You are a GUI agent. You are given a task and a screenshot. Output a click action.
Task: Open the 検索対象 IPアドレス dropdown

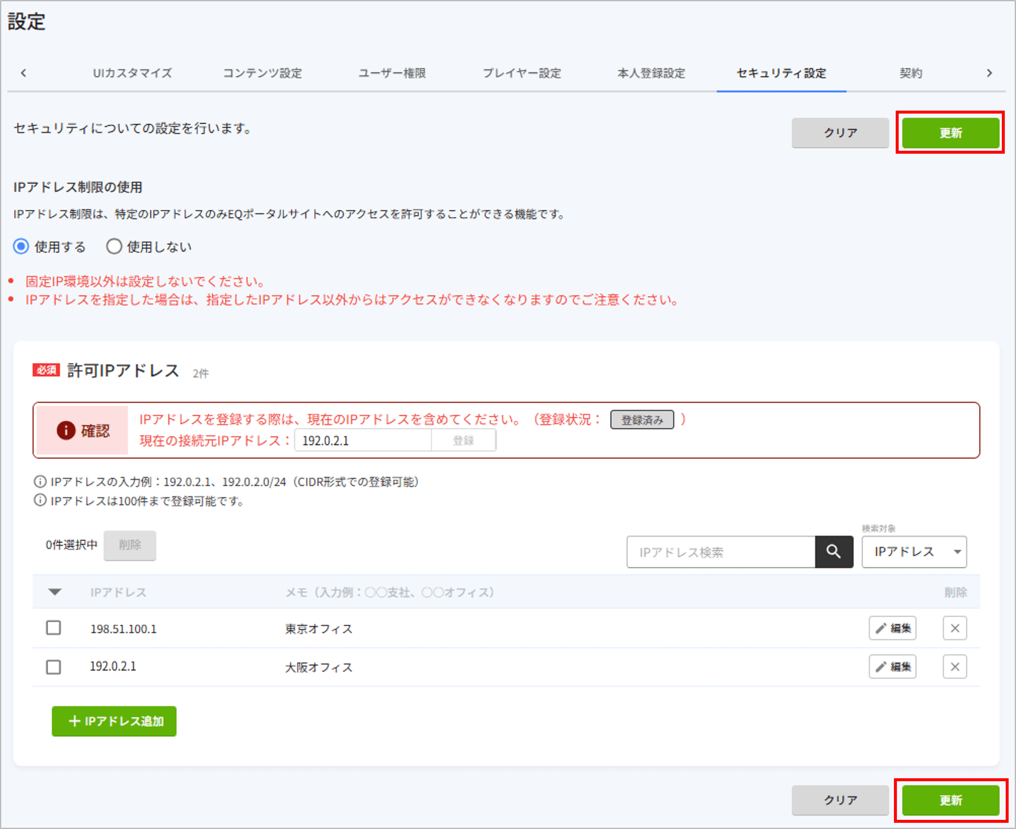coord(914,552)
